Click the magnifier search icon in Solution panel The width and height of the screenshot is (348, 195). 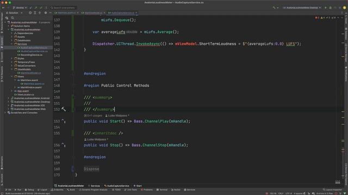13,18
